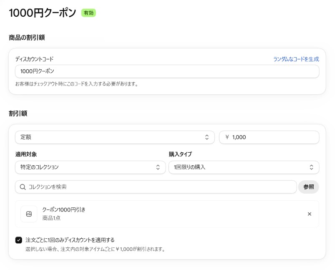The width and height of the screenshot is (335, 270).
Task: Click the 有効 status badge
Action: point(88,13)
